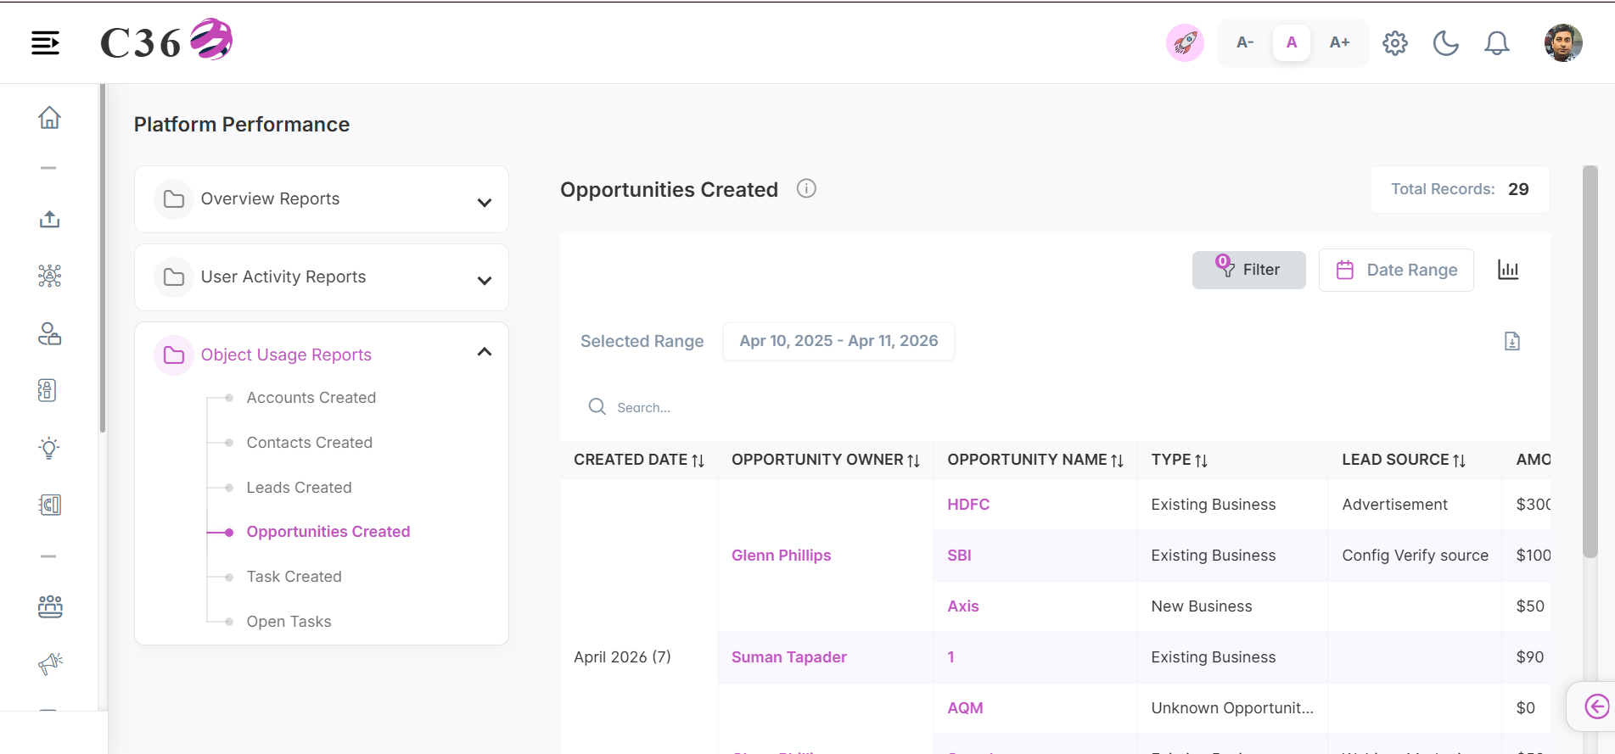Click the main content vertical scrollbar
This screenshot has height=754, width=1615.
1590,362
